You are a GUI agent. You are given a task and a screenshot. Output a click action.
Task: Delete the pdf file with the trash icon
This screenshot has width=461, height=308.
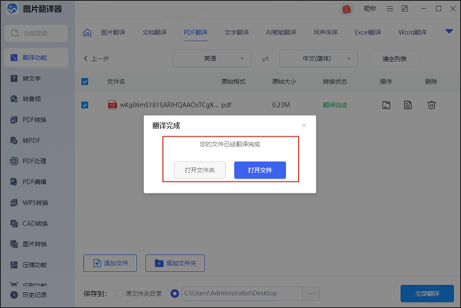(x=431, y=105)
